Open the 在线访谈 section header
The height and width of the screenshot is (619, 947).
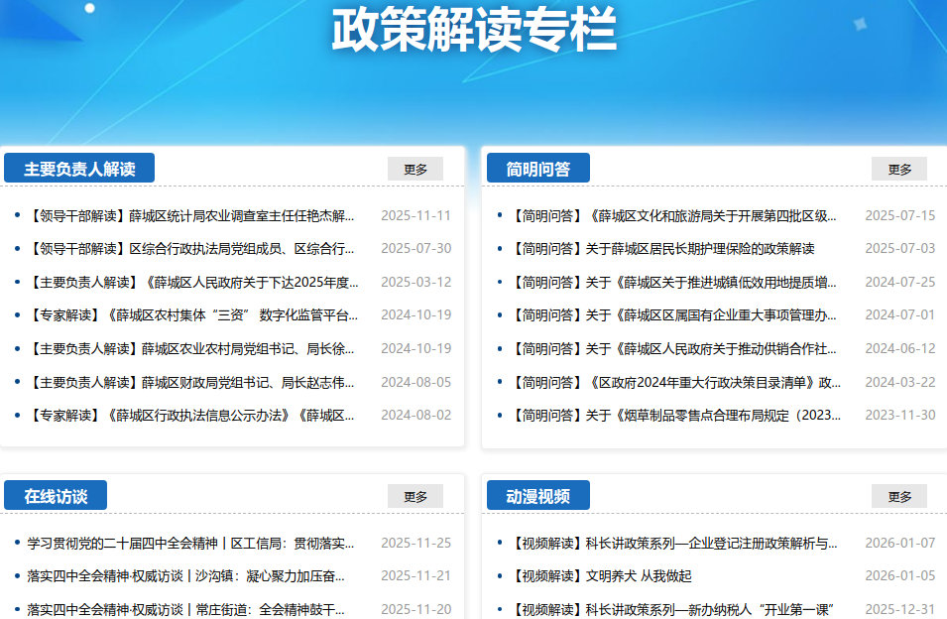[x=56, y=496]
